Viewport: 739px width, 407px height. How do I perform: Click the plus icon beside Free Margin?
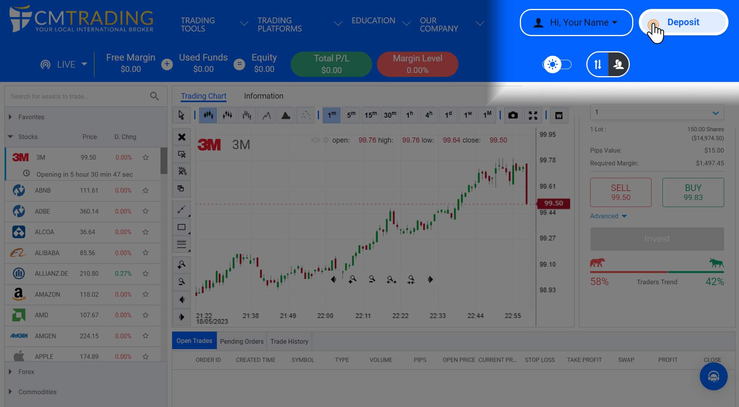(167, 64)
